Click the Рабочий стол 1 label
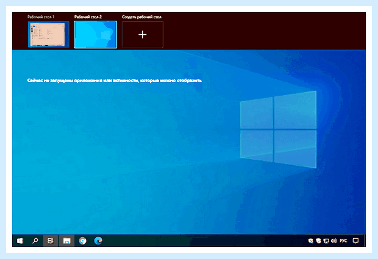 point(41,17)
